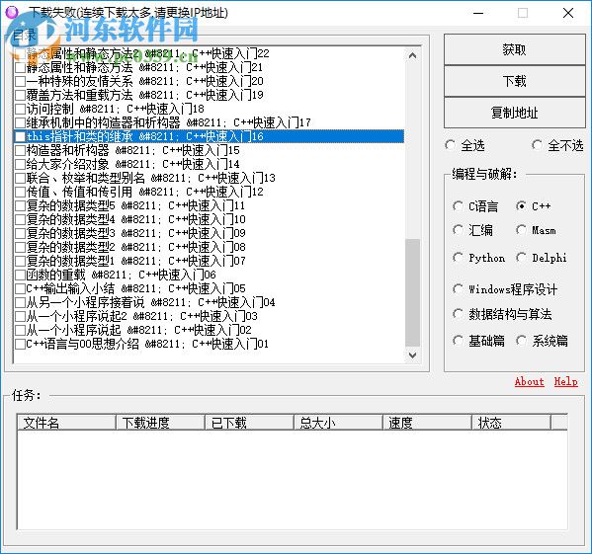Choose the 系统篇 category
The image size is (592, 554).
(x=522, y=341)
